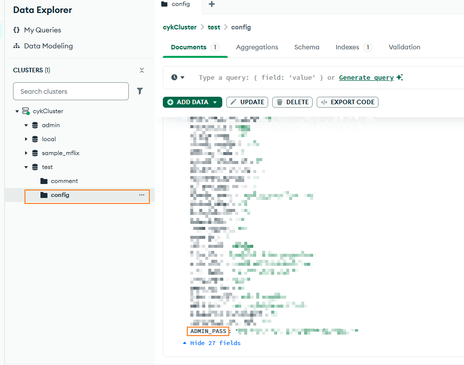Click the Search clusters input field
The width and height of the screenshot is (464, 365).
[x=70, y=91]
